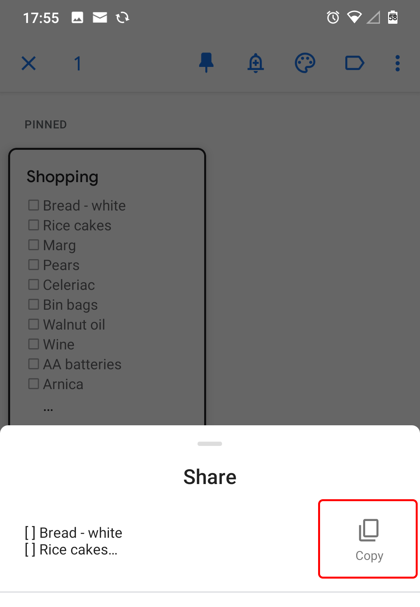The image size is (420, 607).
Task: Open the Shopping note title
Action: click(x=63, y=177)
